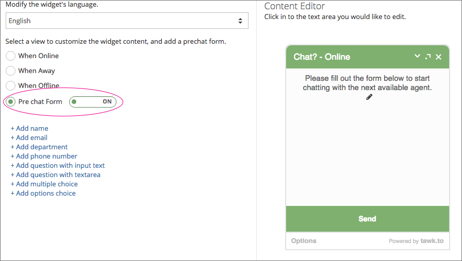This screenshot has width=462, height=261.
Task: Click + Add phone number
Action: coord(44,156)
